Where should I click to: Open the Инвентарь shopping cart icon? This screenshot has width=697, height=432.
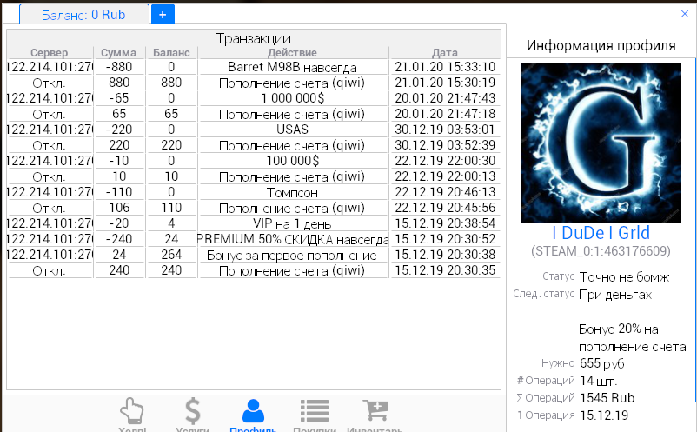[375, 412]
